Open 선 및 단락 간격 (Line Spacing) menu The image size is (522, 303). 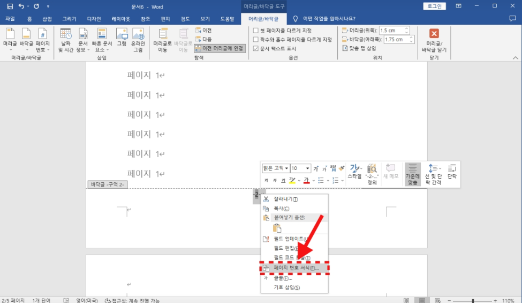tap(433, 174)
